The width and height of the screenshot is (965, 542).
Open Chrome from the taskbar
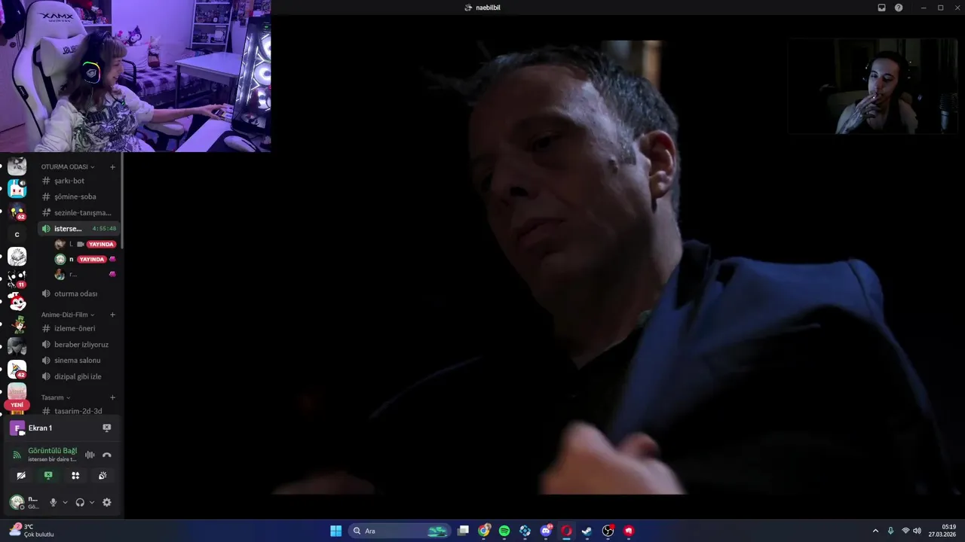pos(484,531)
